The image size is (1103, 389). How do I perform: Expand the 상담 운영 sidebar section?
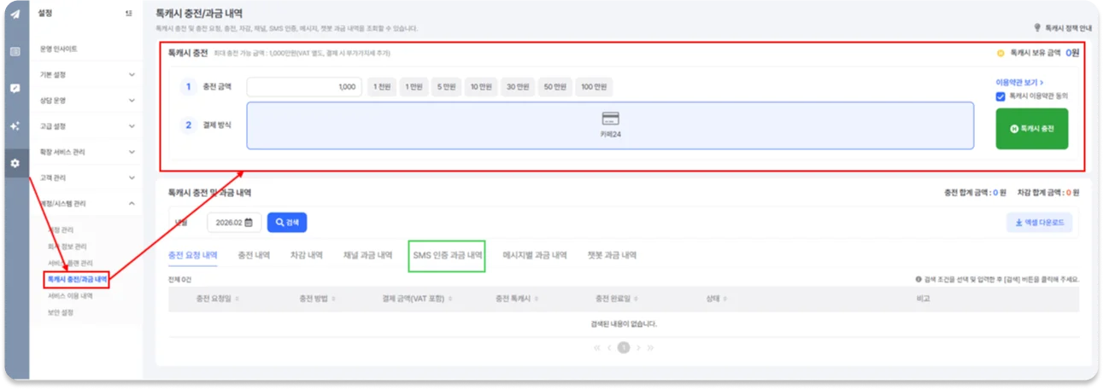(x=86, y=101)
